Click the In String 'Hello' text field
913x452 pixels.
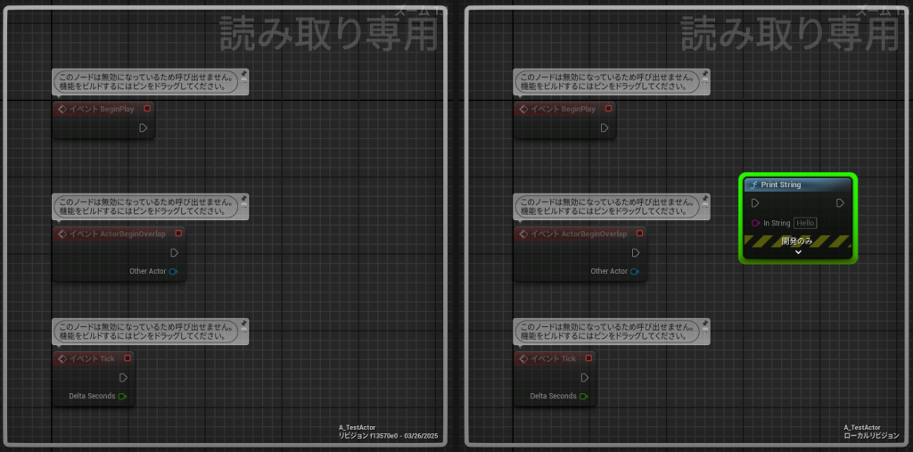805,223
